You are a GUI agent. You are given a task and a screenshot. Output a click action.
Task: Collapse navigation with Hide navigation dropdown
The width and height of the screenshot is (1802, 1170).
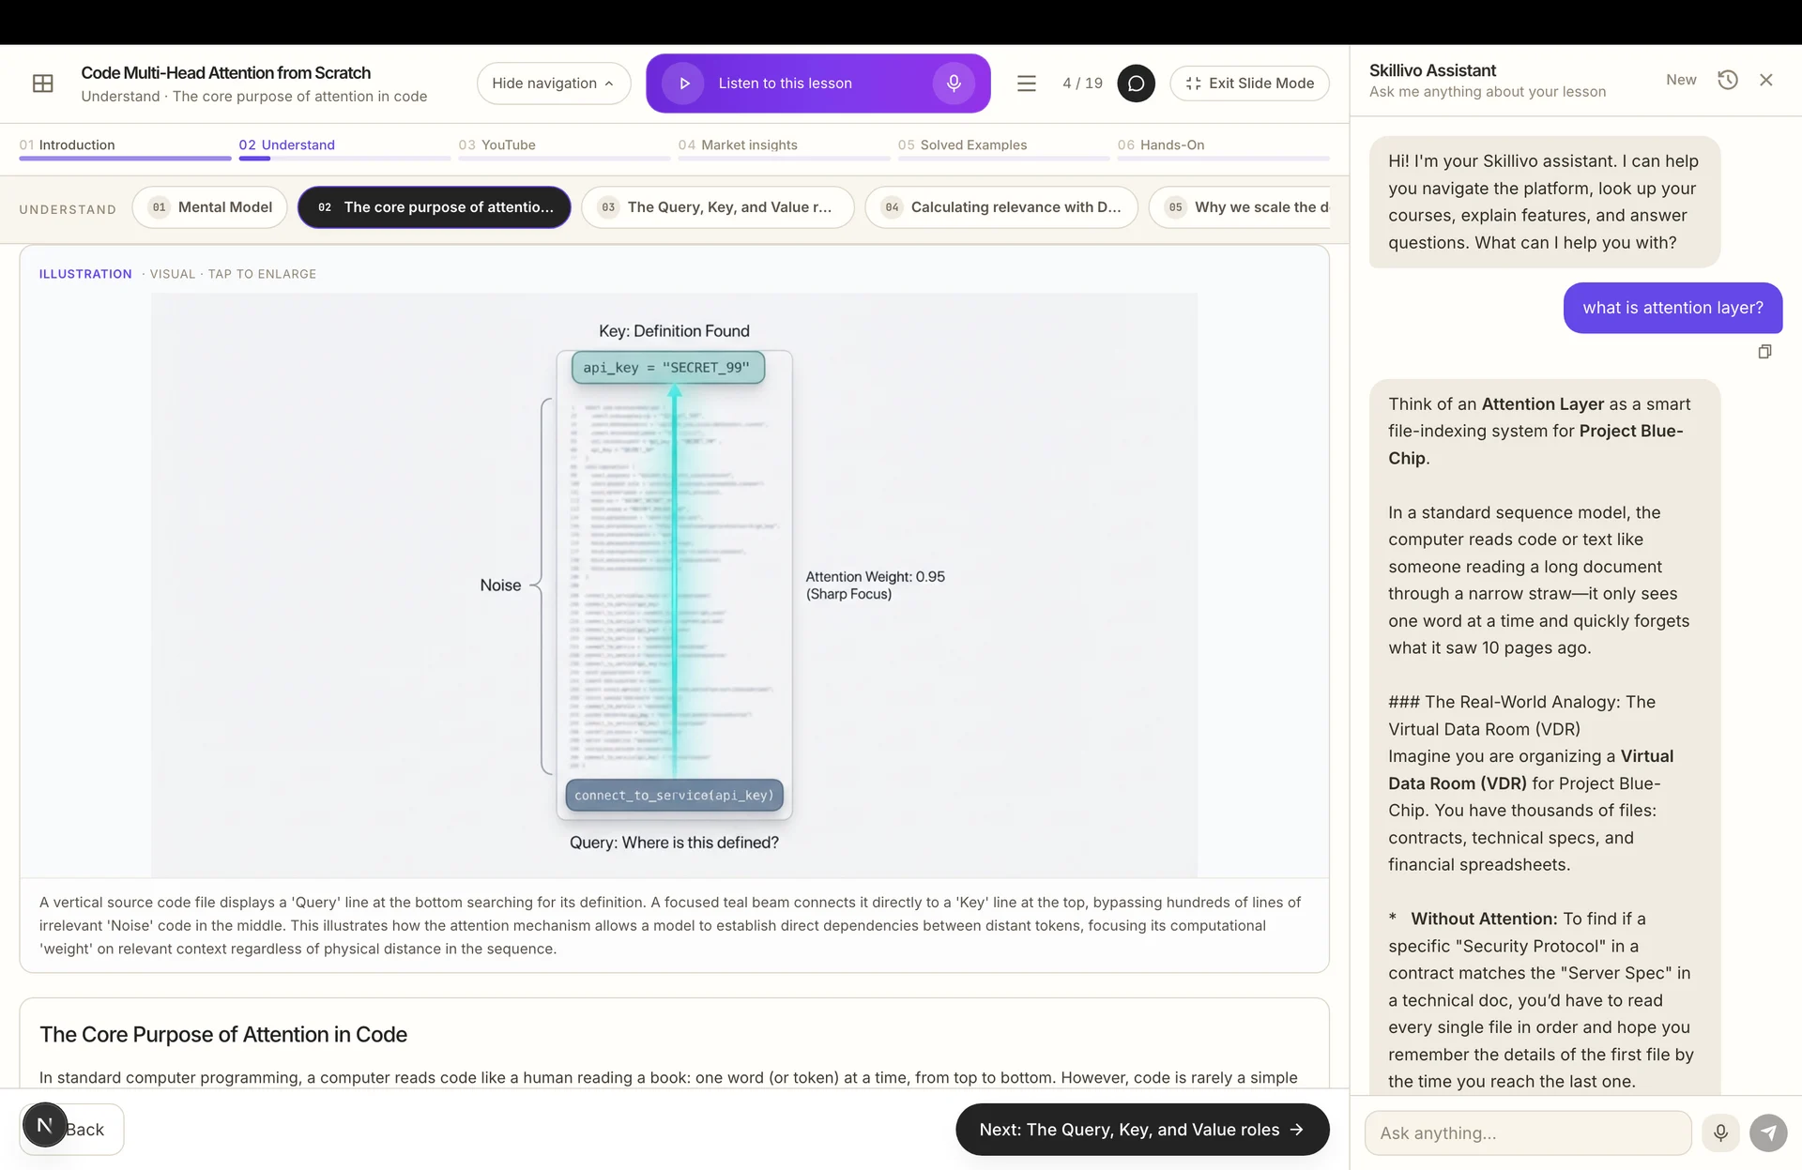tap(554, 84)
